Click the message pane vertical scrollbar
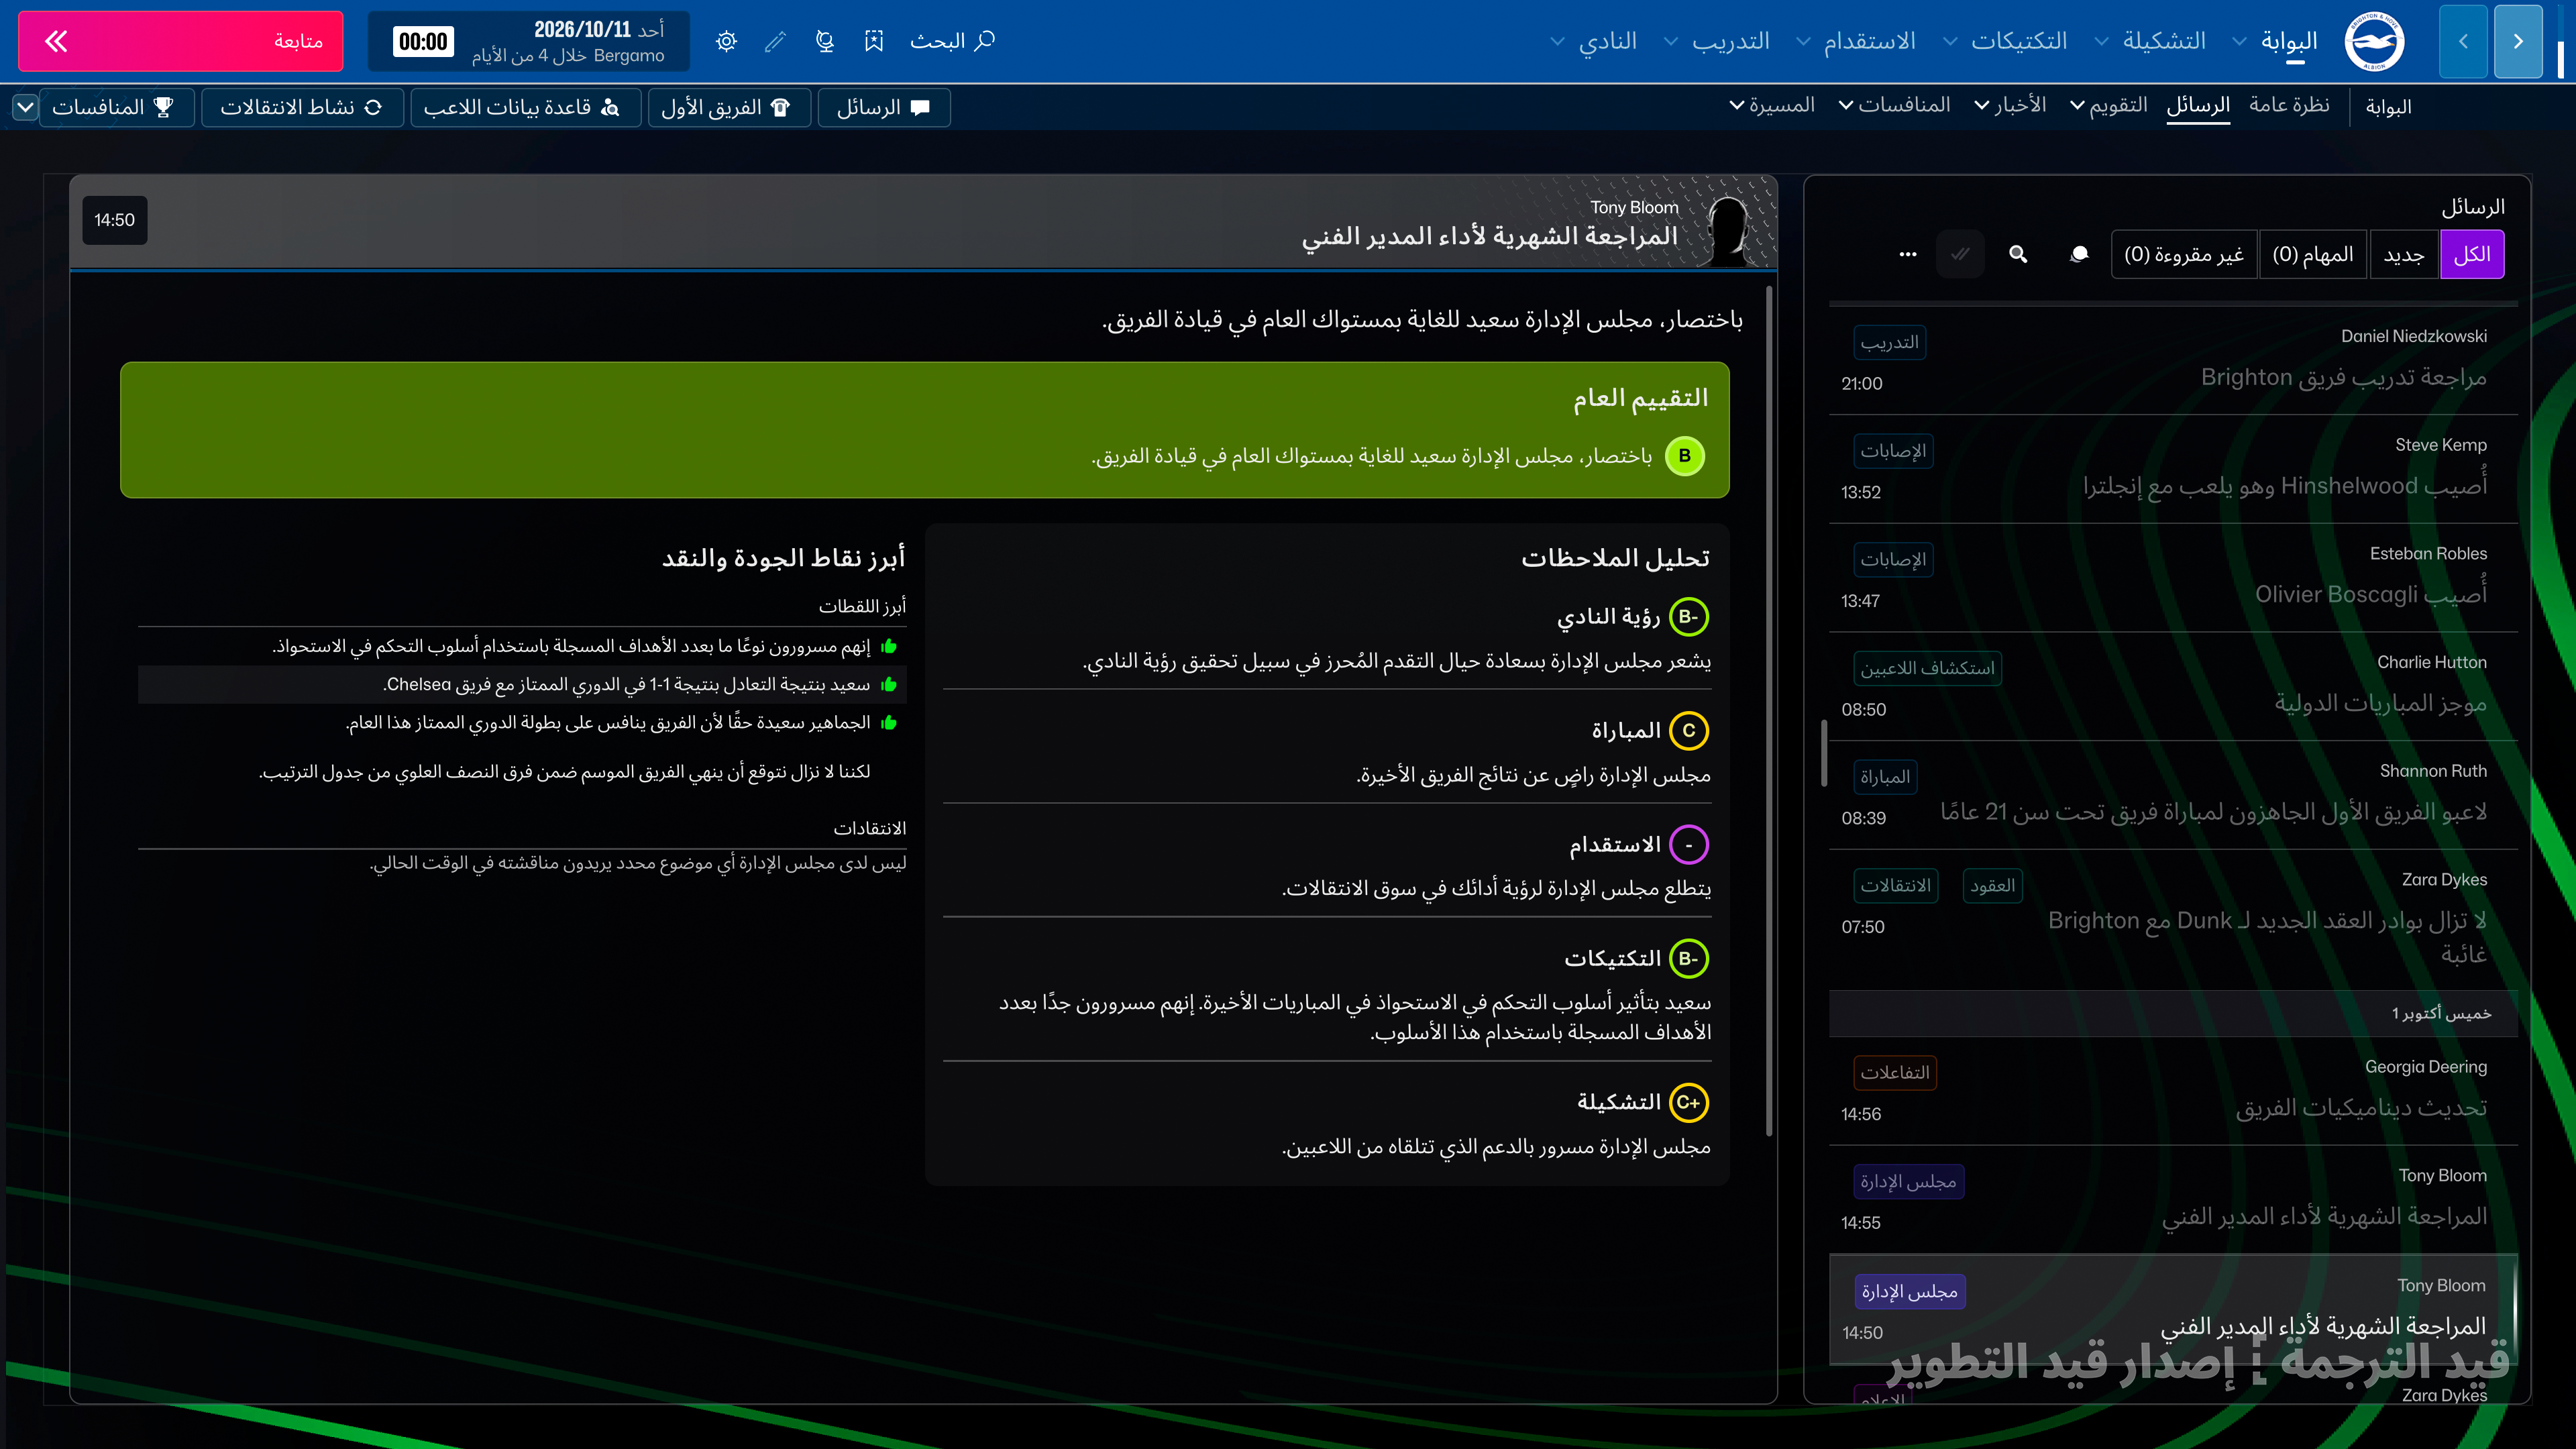2576x1449 pixels. click(1769, 710)
